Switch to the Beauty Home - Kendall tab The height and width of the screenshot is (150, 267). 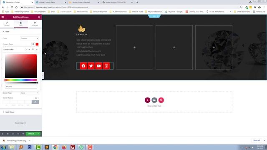(84, 2)
